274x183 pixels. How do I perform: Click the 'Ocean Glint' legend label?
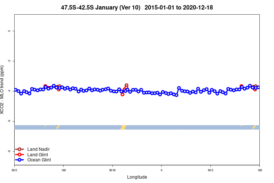tap(39, 160)
